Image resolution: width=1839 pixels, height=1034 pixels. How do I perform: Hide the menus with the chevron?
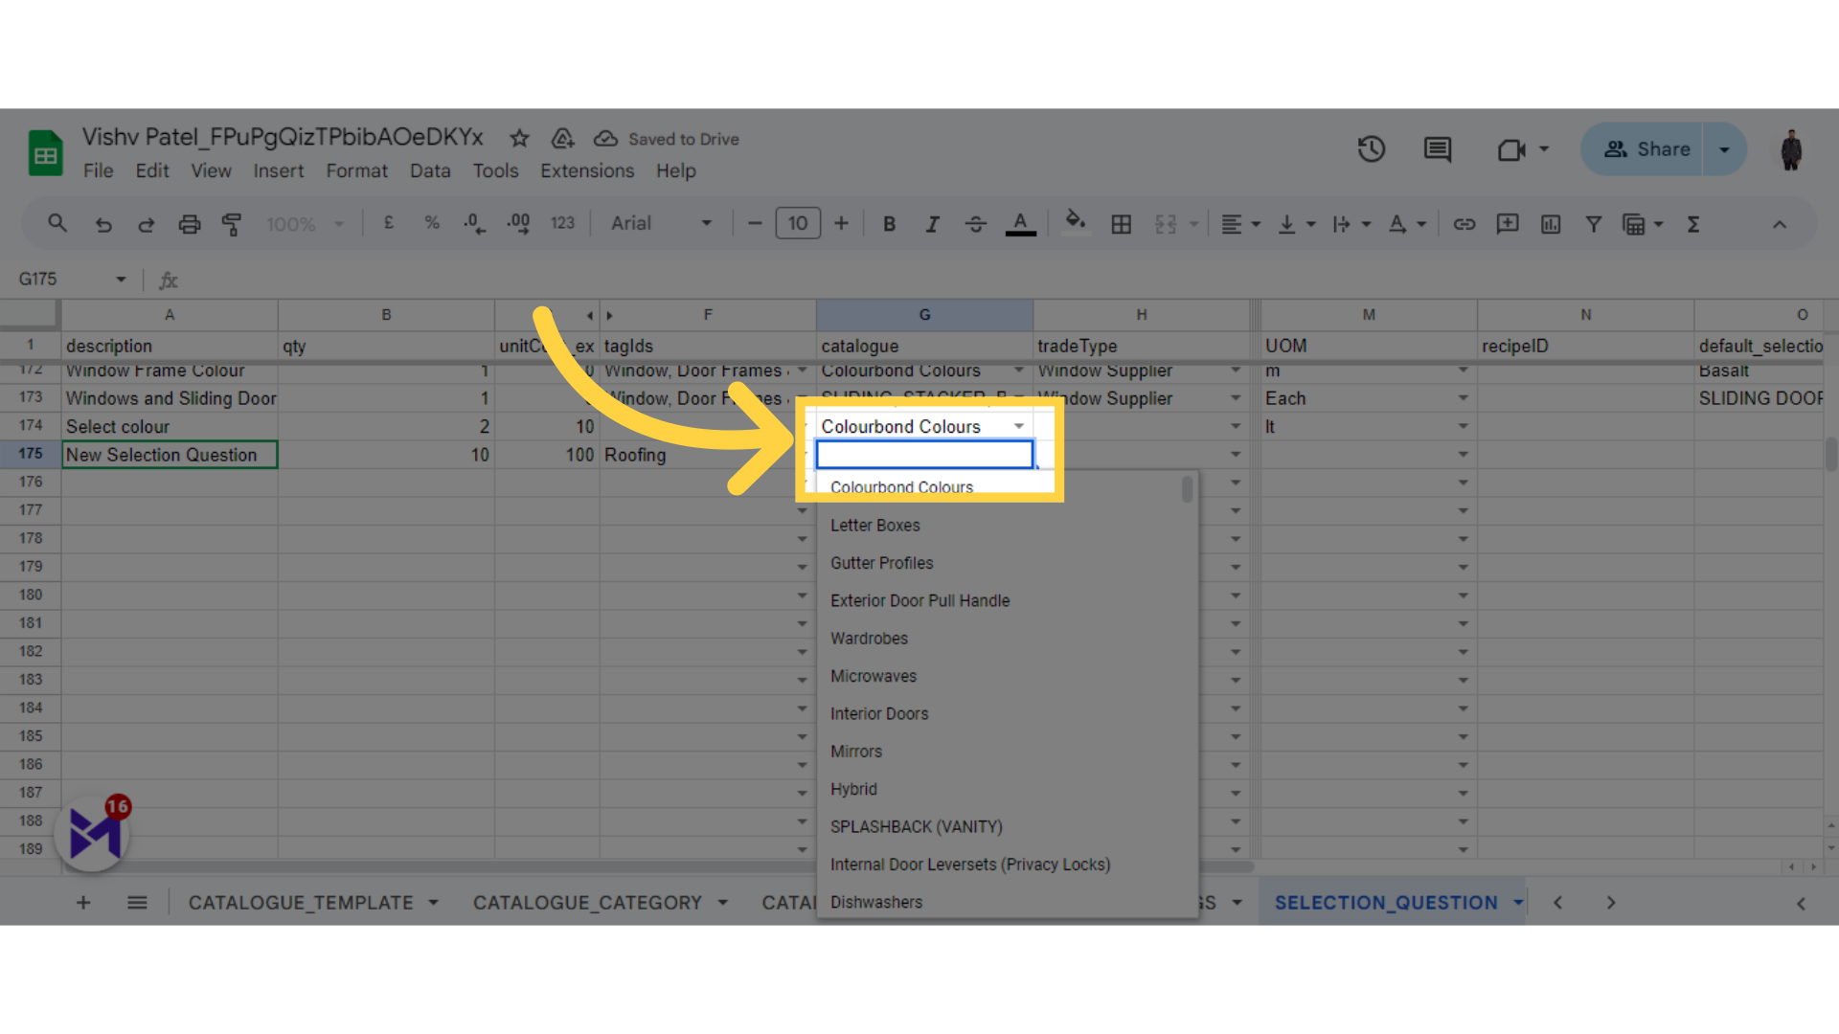1779,224
